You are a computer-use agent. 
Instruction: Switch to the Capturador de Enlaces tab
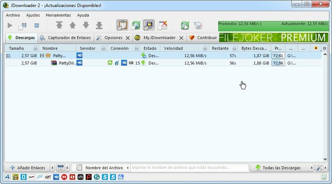(x=66, y=38)
